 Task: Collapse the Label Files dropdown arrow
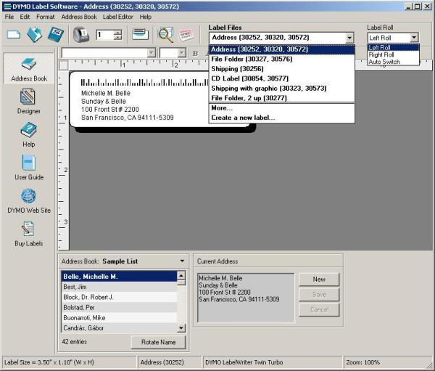tap(349, 38)
